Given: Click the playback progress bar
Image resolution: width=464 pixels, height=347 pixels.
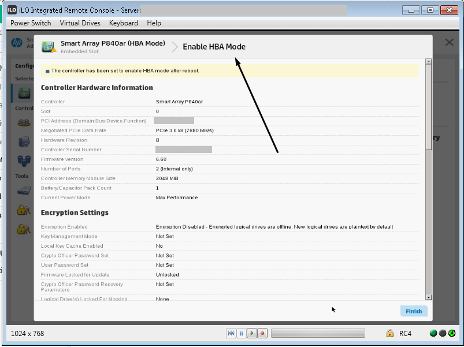Looking at the screenshot, I should (318, 333).
